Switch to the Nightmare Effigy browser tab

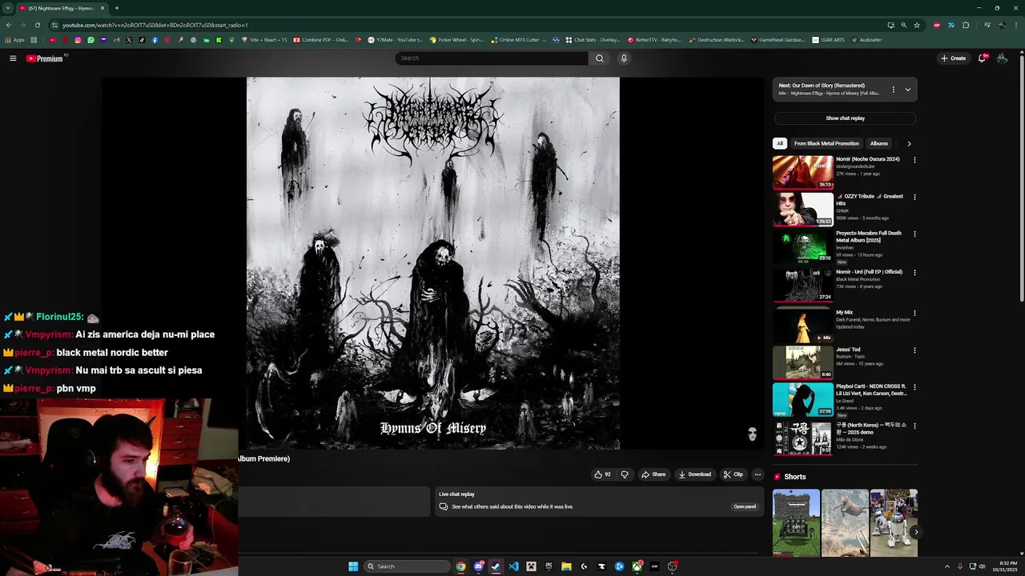point(62,8)
